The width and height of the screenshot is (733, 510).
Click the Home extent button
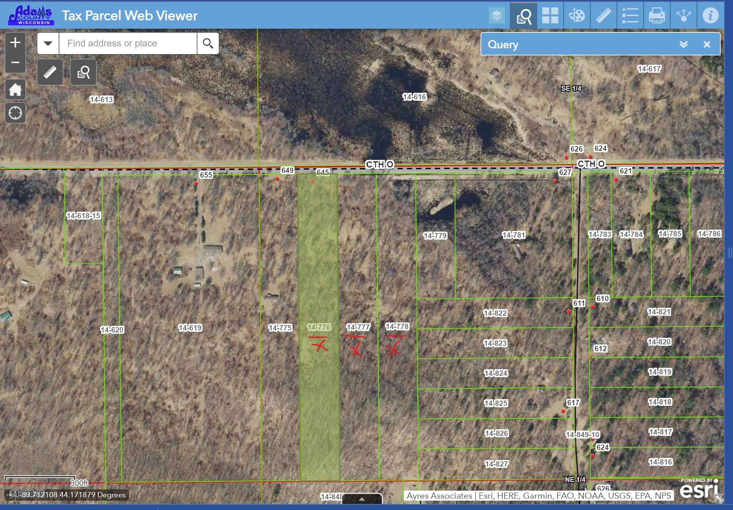click(x=15, y=89)
